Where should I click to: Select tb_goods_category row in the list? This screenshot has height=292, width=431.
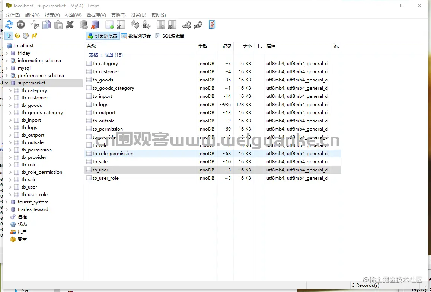(213, 88)
